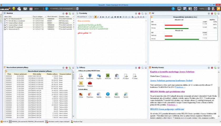Open HELIOS Green podporuje vzdělávání link
The height and width of the screenshot is (126, 221).
pos(167,109)
